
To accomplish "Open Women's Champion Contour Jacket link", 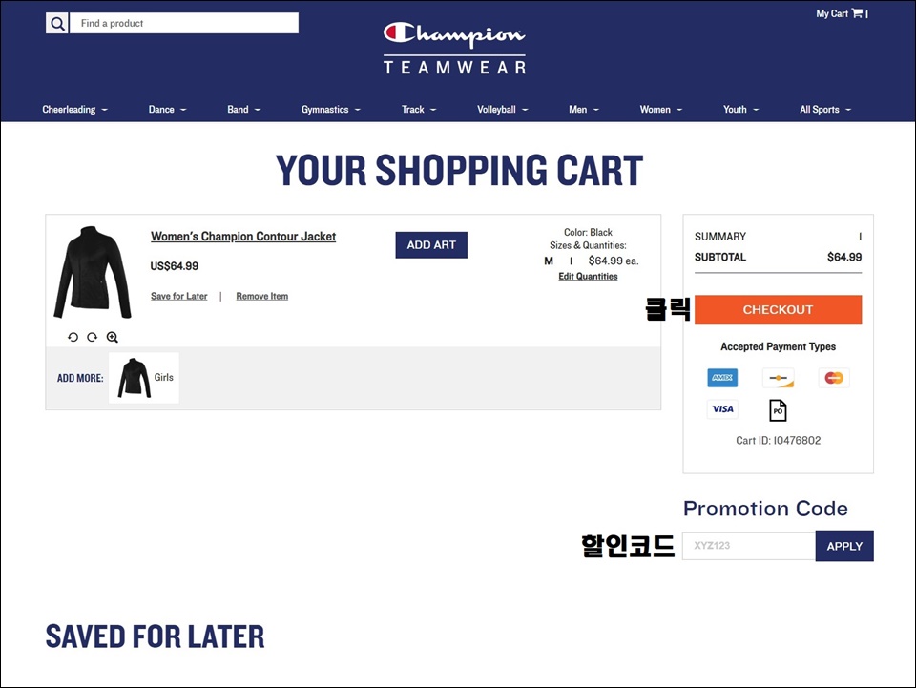I will [x=243, y=237].
